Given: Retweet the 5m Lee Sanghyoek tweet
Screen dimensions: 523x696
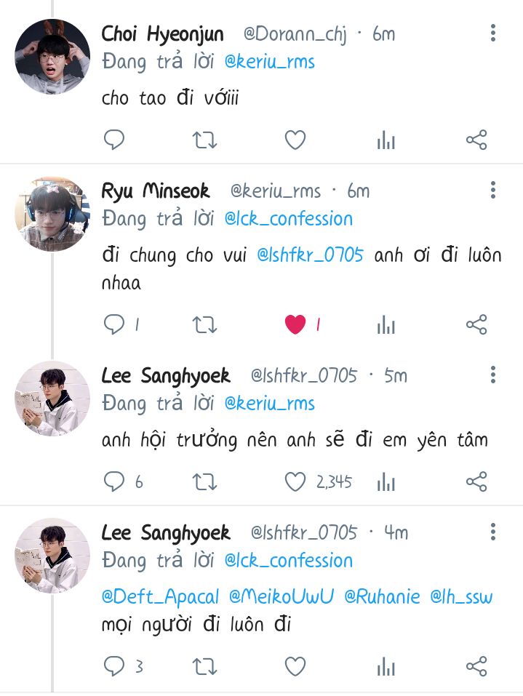Looking at the screenshot, I should [x=204, y=481].
